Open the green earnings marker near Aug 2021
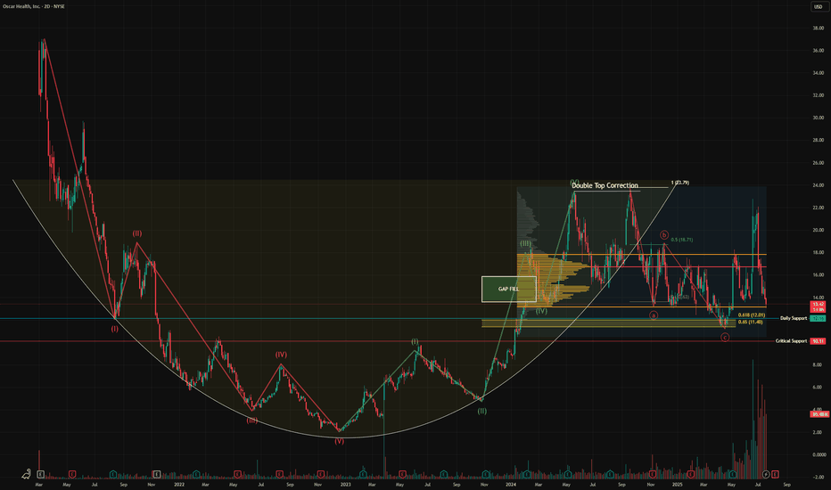The height and width of the screenshot is (490, 831). click(113, 474)
